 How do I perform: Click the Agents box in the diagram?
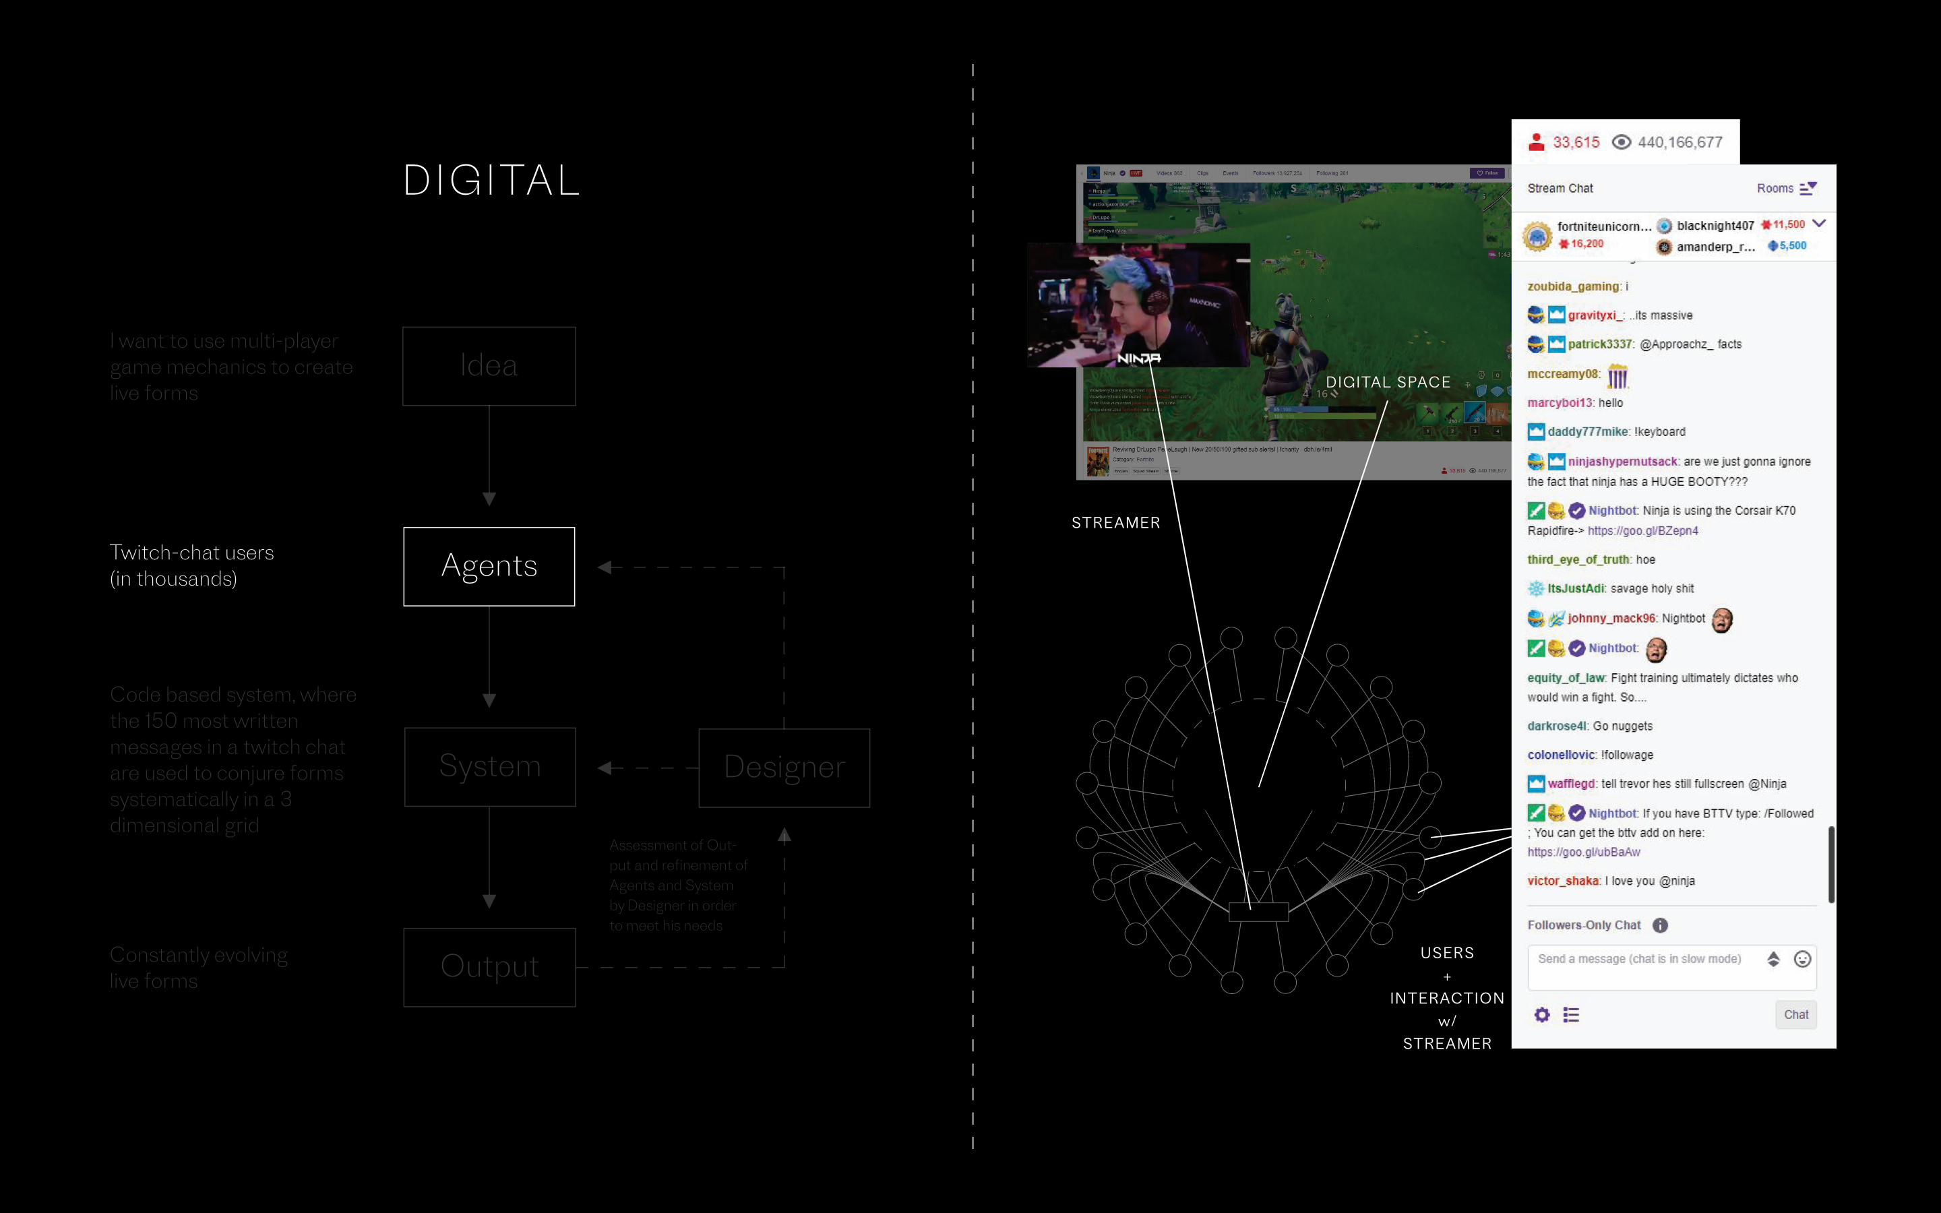click(x=489, y=566)
